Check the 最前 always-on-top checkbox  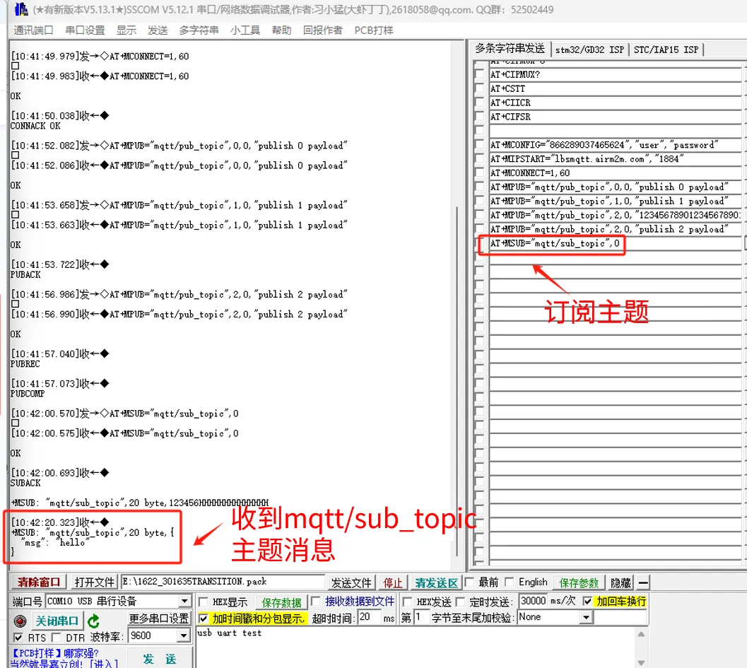(469, 582)
